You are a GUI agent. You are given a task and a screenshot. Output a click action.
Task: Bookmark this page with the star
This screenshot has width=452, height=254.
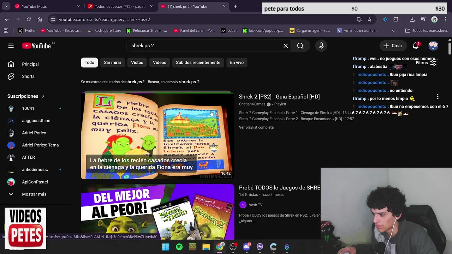369,19
